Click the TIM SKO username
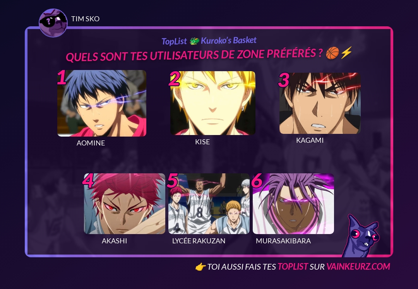The width and height of the screenshot is (418, 289). [x=85, y=19]
